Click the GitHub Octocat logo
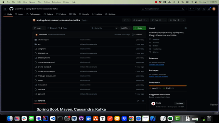 (11, 9)
